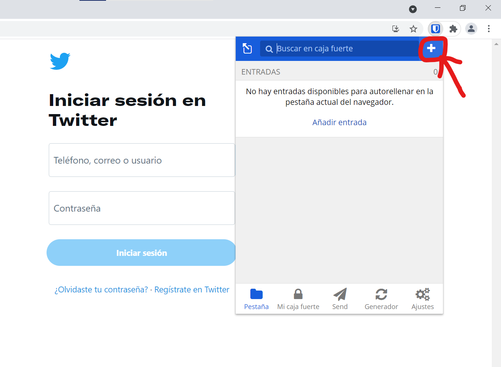This screenshot has width=501, height=367.
Task: Bookmark this page with star icon
Action: (413, 28)
